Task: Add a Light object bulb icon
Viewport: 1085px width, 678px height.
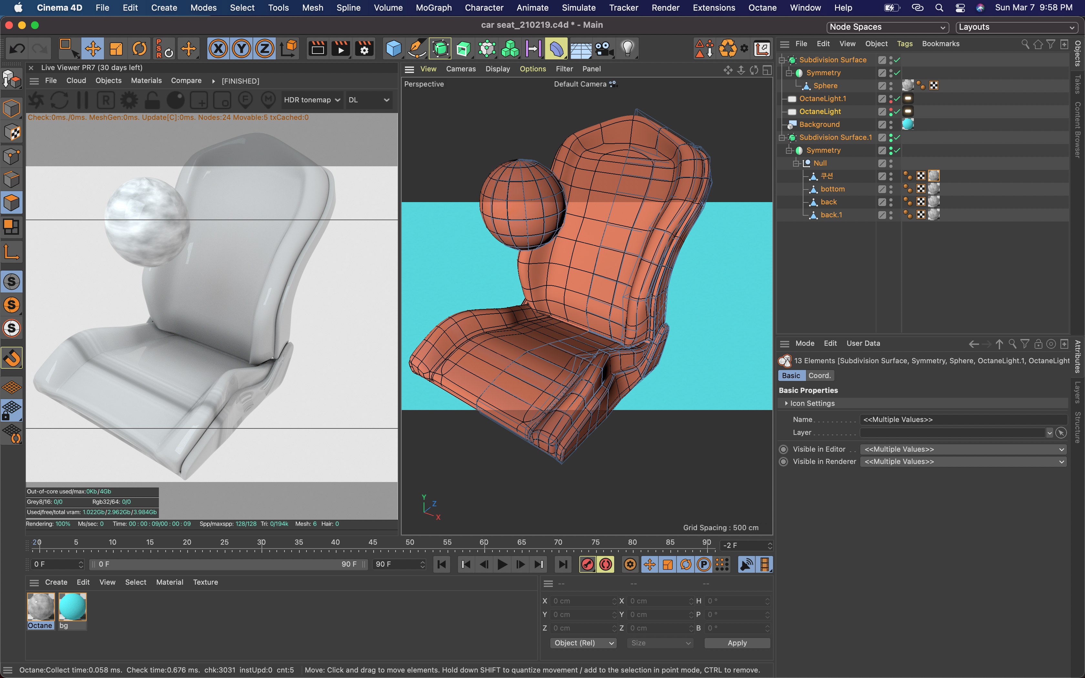Action: 628,48
